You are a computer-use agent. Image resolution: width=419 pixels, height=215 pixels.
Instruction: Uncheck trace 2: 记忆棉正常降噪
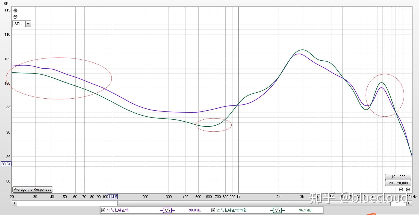coord(213,210)
